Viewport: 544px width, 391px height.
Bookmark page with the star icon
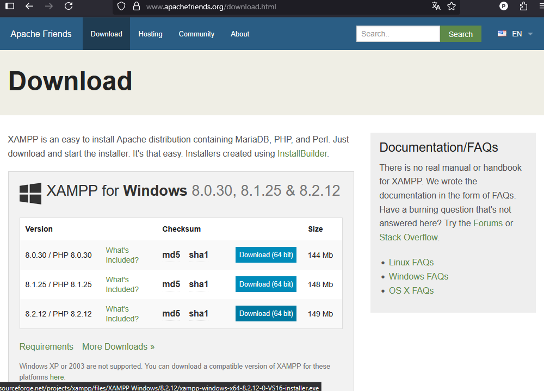click(452, 6)
